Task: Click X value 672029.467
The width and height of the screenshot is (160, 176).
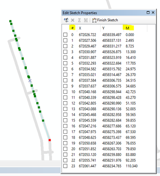Action: [x=87, y=46]
